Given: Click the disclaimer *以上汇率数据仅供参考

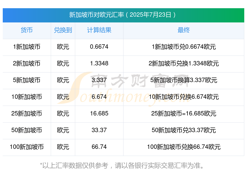Looking at the screenshot, I should click(74, 166).
